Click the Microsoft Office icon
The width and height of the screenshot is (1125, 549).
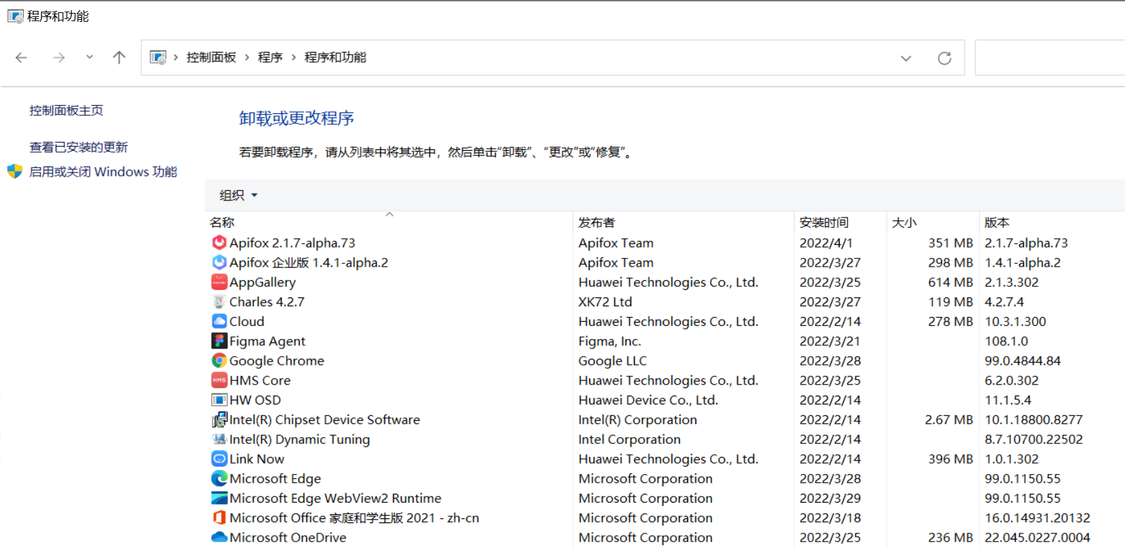219,518
